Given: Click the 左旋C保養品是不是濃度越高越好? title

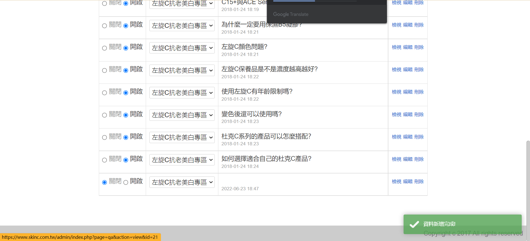Looking at the screenshot, I should [x=269, y=69].
